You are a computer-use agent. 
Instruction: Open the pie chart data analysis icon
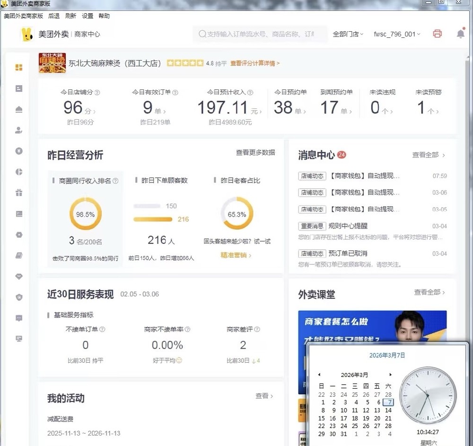coord(18,172)
